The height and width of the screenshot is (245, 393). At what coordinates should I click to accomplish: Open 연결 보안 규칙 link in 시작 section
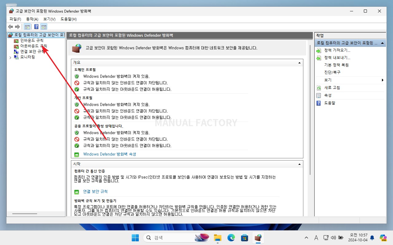coord(95,192)
